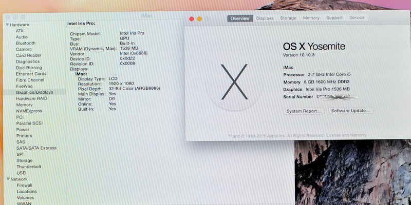Screen dimensions: 411x205
Task: Select SPI in the sidebar
Action: tap(20, 154)
